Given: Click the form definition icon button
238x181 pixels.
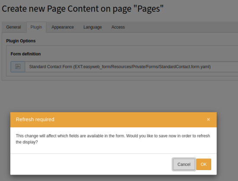Looking at the screenshot, I should 18,67.
